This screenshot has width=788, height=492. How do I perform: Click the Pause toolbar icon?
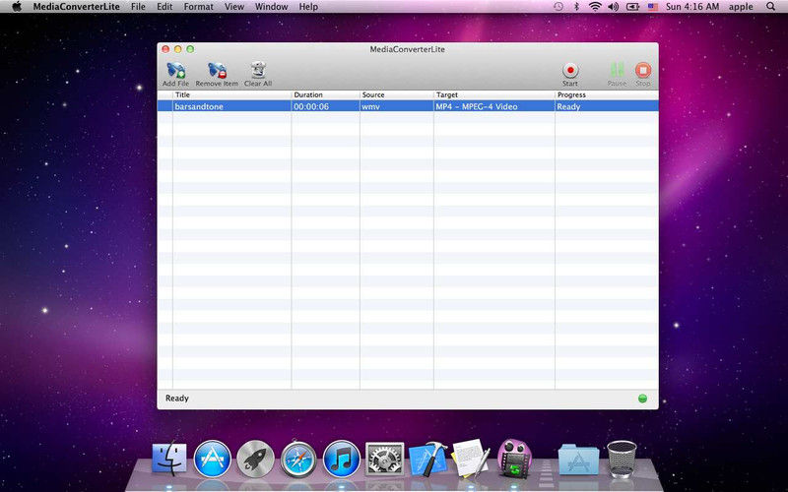point(617,74)
